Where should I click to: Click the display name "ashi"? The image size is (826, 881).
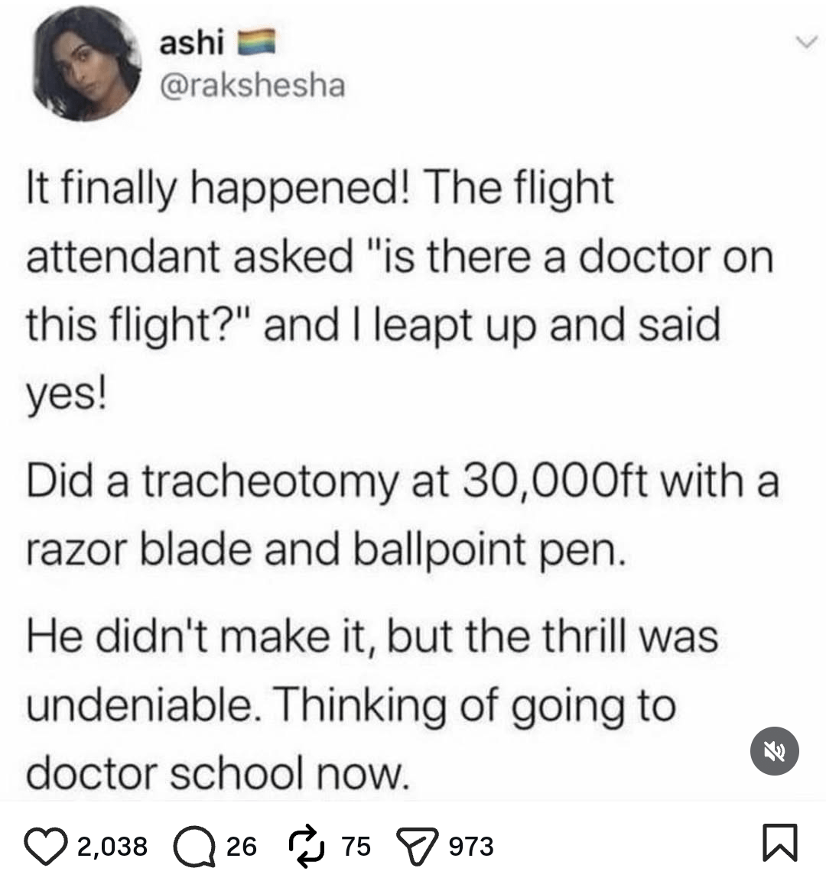(x=192, y=43)
